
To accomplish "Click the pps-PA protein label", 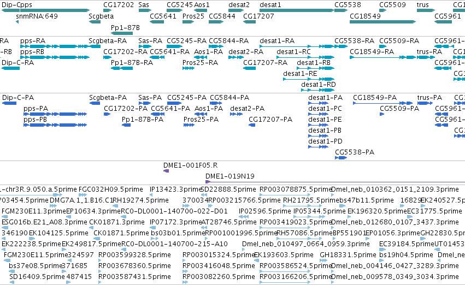I will pyautogui.click(x=36, y=109).
